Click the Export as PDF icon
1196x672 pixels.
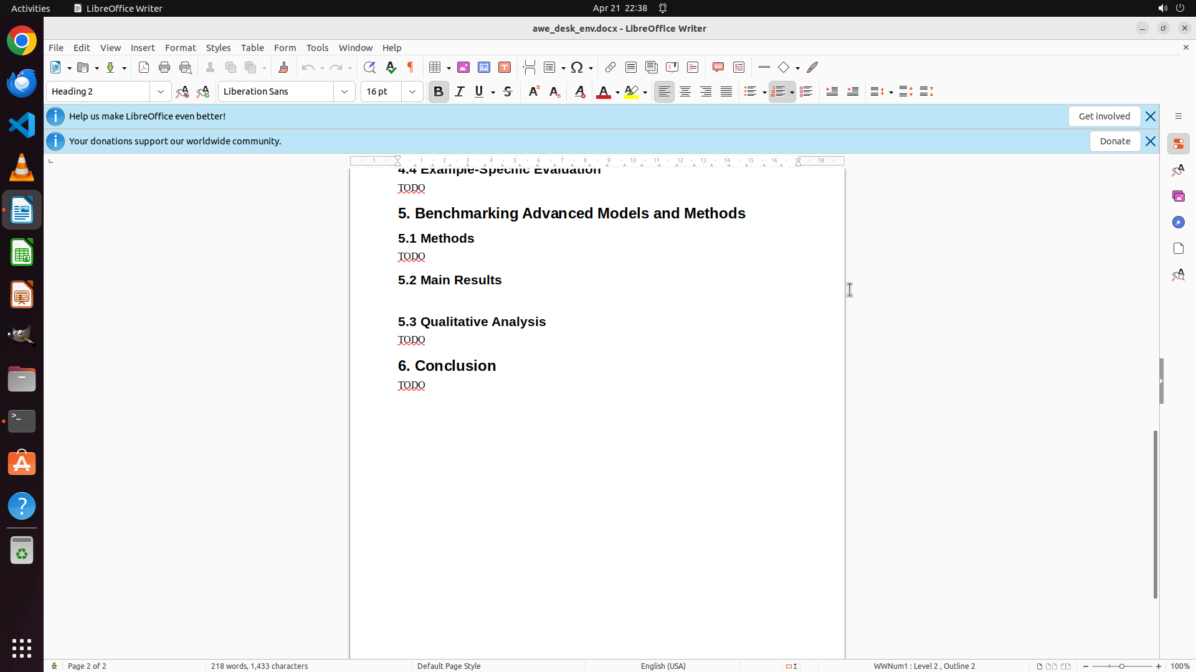[144, 67]
